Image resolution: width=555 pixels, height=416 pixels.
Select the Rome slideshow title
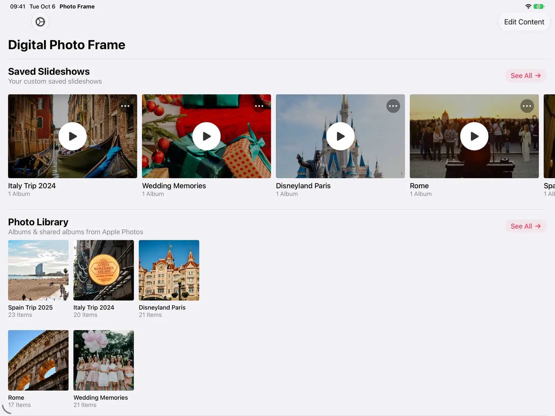(x=419, y=186)
